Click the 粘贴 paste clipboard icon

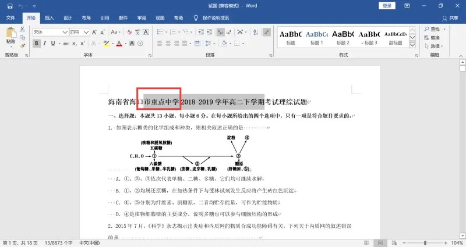point(11,33)
